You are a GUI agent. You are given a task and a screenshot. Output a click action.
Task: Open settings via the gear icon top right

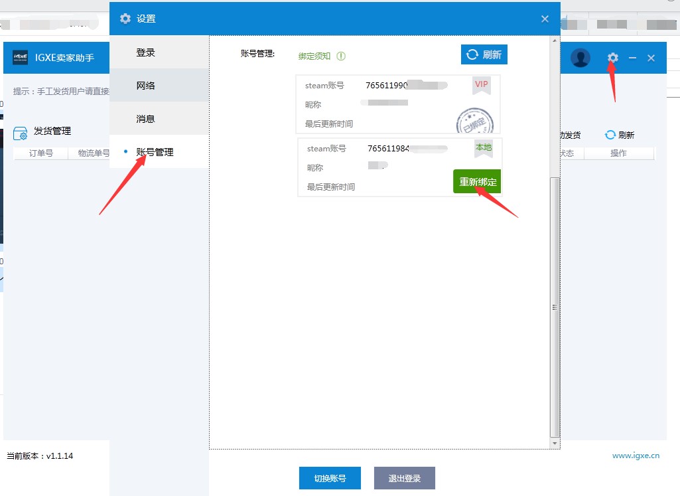tap(612, 58)
